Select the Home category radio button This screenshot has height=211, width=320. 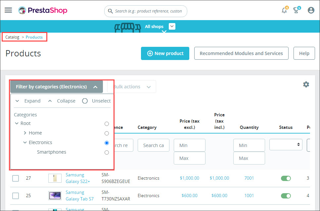(107, 133)
